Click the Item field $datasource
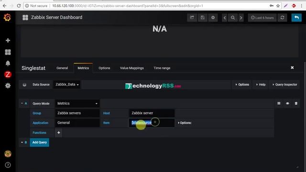 point(152,123)
